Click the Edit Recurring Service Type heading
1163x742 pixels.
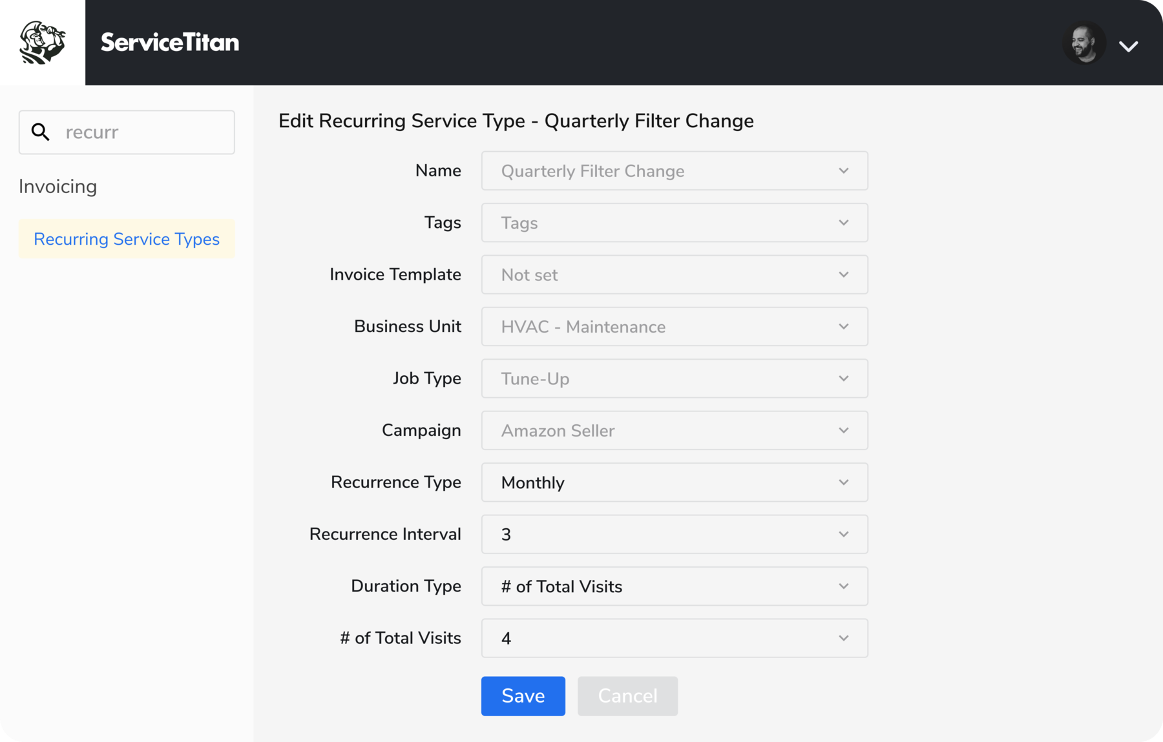[x=516, y=120]
